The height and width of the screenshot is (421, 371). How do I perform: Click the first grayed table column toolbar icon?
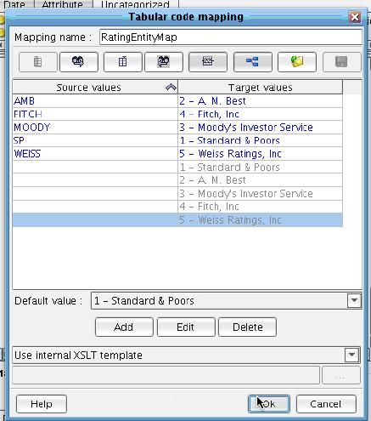(x=38, y=62)
